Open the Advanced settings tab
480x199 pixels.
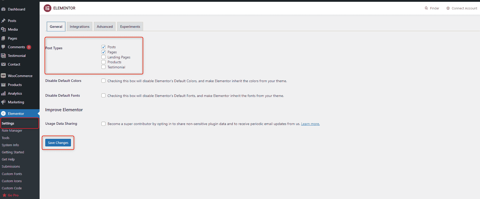105,27
